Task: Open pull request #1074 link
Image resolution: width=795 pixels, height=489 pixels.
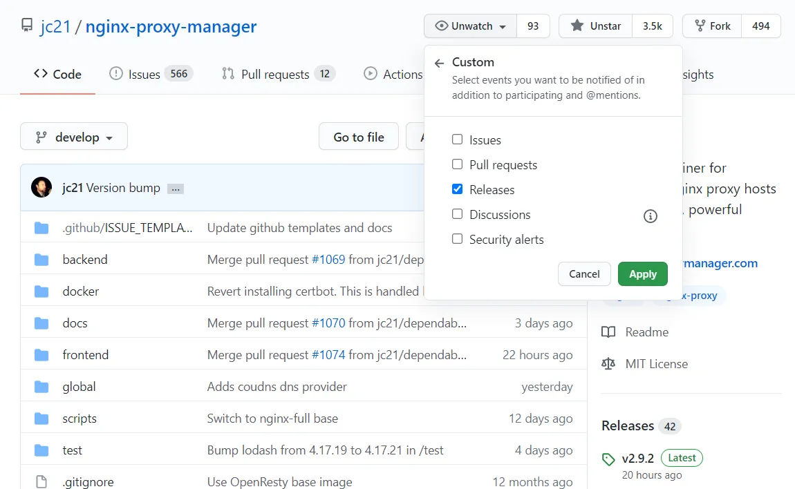Action: (328, 355)
